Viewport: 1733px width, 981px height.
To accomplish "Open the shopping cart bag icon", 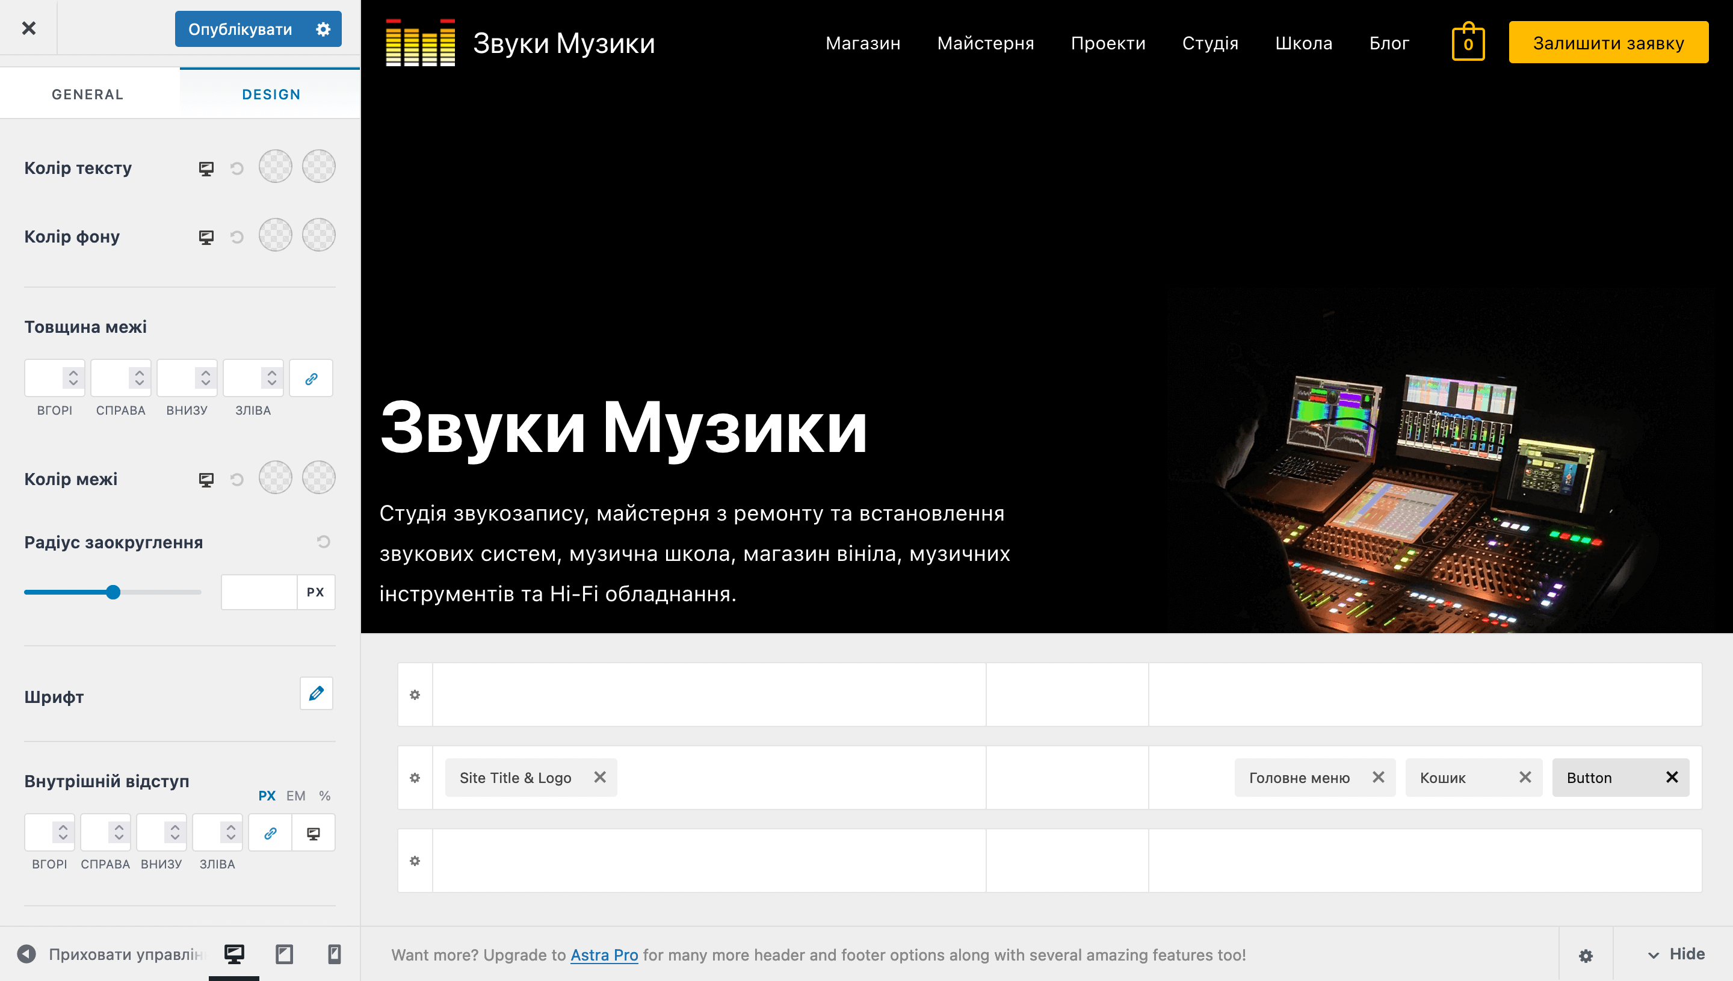I will (1468, 42).
